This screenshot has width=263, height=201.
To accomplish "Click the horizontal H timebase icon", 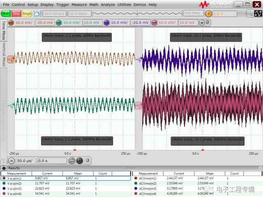I will pos(12,161).
